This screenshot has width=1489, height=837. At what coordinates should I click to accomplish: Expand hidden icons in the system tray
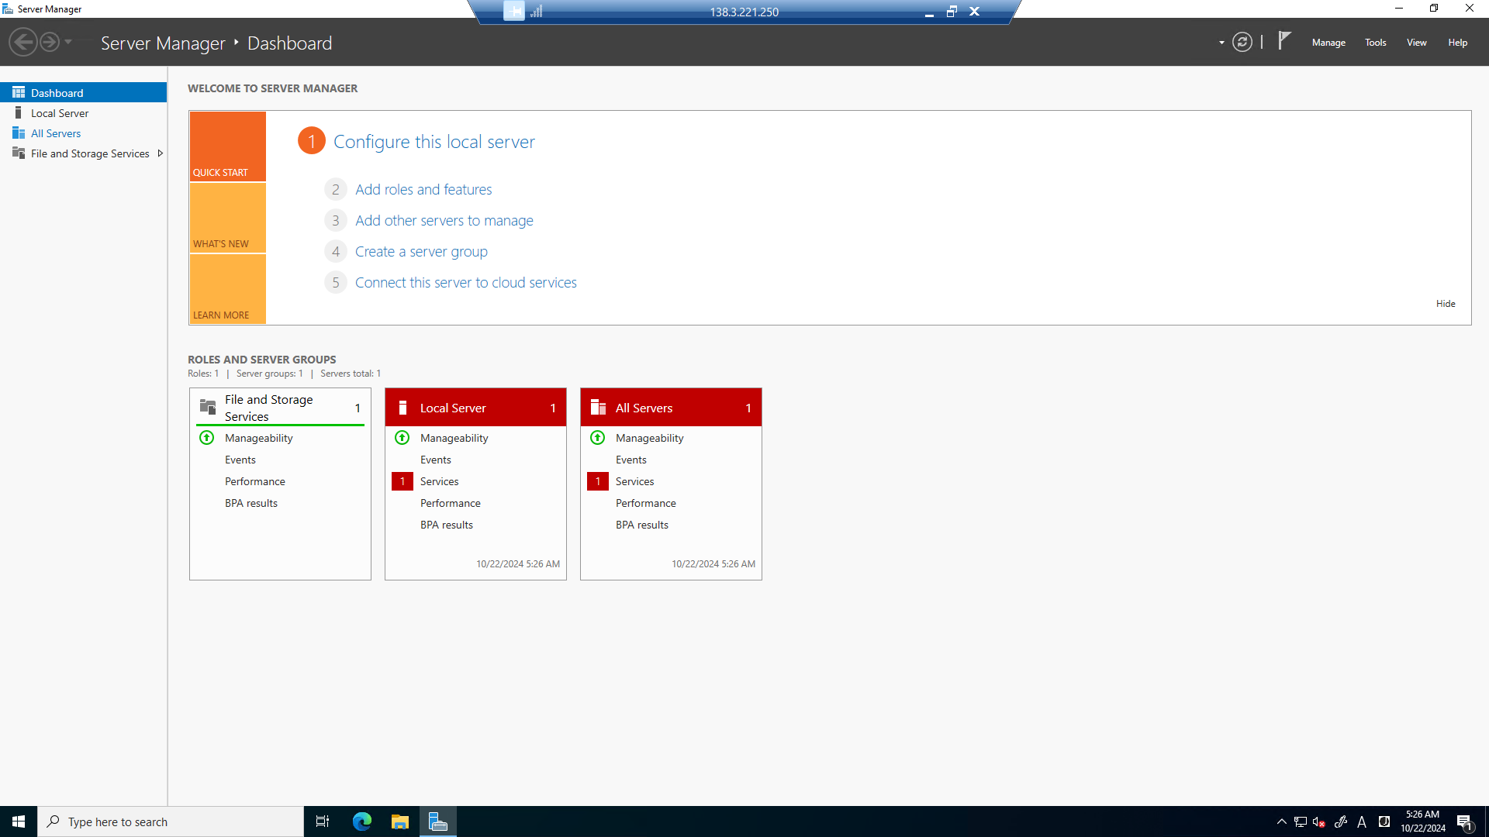[x=1281, y=821]
